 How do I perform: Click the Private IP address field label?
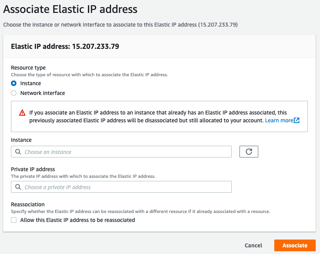(33, 169)
